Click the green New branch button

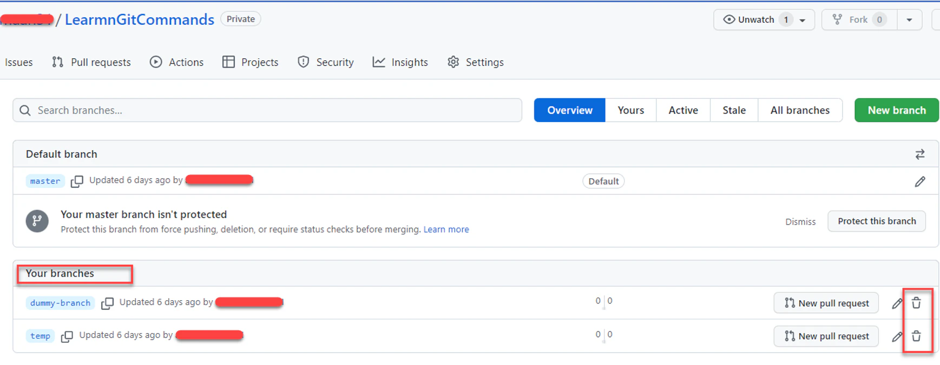[x=896, y=110]
